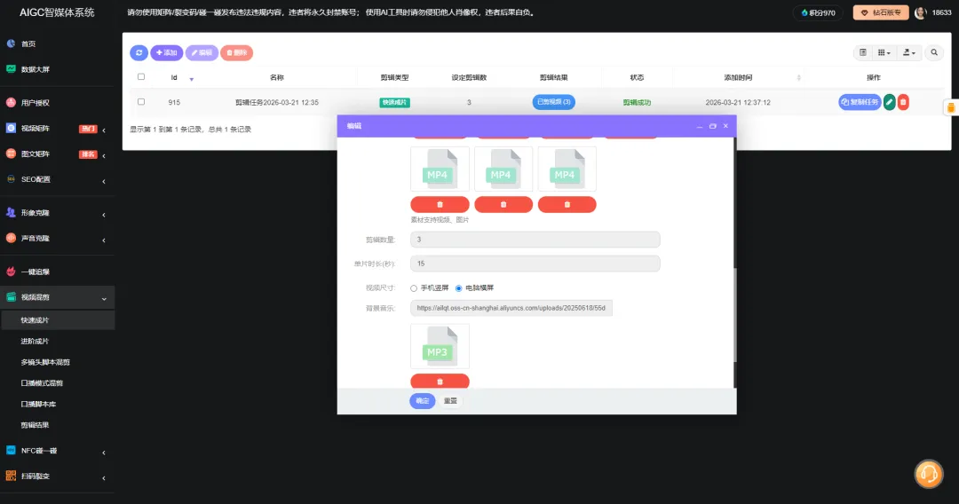The width and height of the screenshot is (959, 504).
Task: Click the SEO配置 sidebar icon
Action: tap(11, 179)
